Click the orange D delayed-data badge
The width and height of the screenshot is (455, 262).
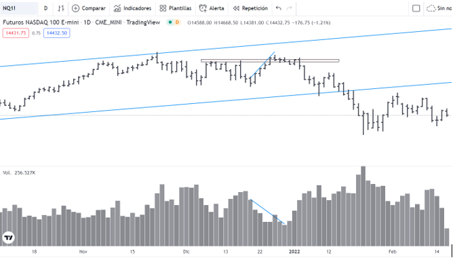tap(177, 22)
